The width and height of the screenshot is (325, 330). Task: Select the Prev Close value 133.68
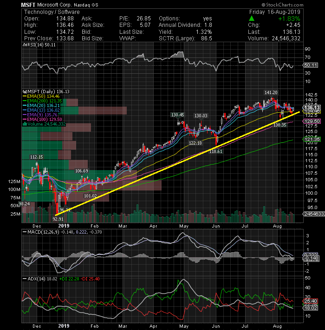click(x=65, y=38)
